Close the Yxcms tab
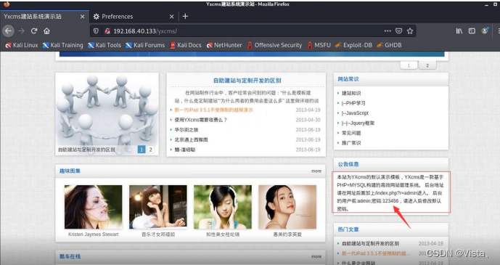 point(82,17)
